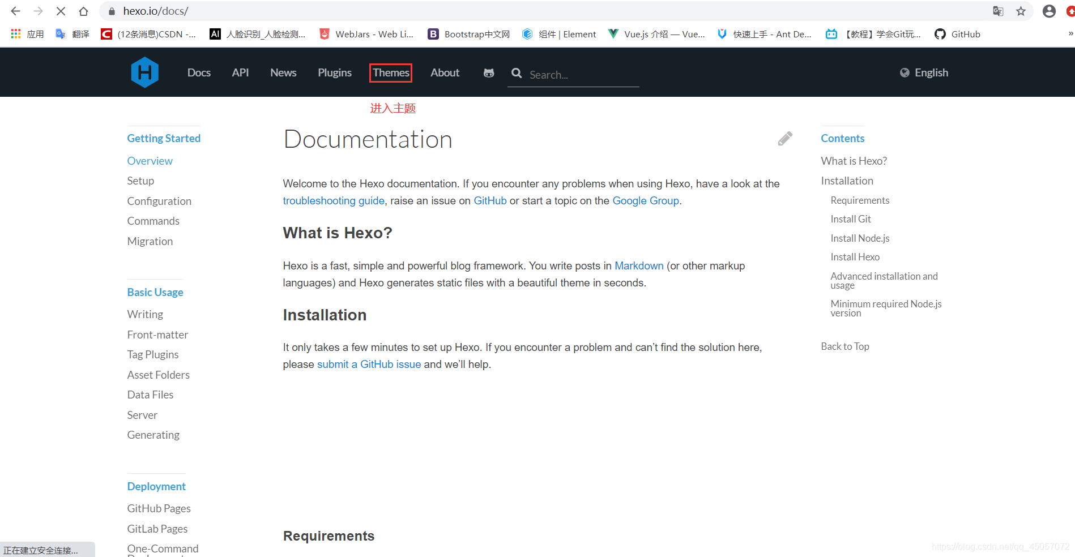1075x557 pixels.
Task: Open the Apps grid bookmark
Action: (x=27, y=34)
